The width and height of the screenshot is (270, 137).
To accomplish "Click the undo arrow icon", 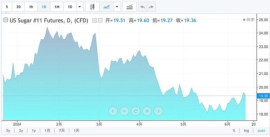I will tap(143, 7).
